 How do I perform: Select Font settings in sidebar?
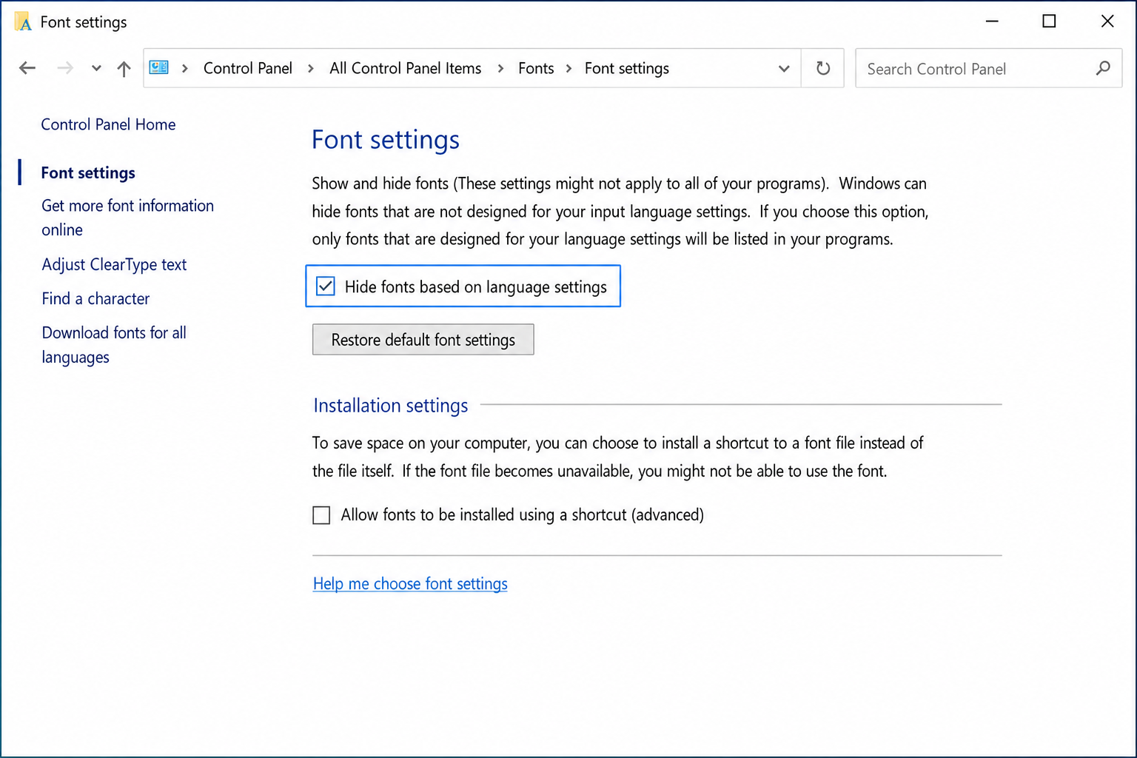point(88,172)
